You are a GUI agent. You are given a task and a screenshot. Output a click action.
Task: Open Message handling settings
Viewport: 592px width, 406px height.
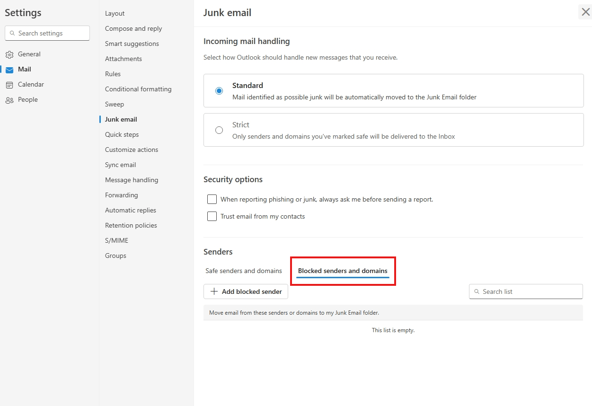coord(132,180)
